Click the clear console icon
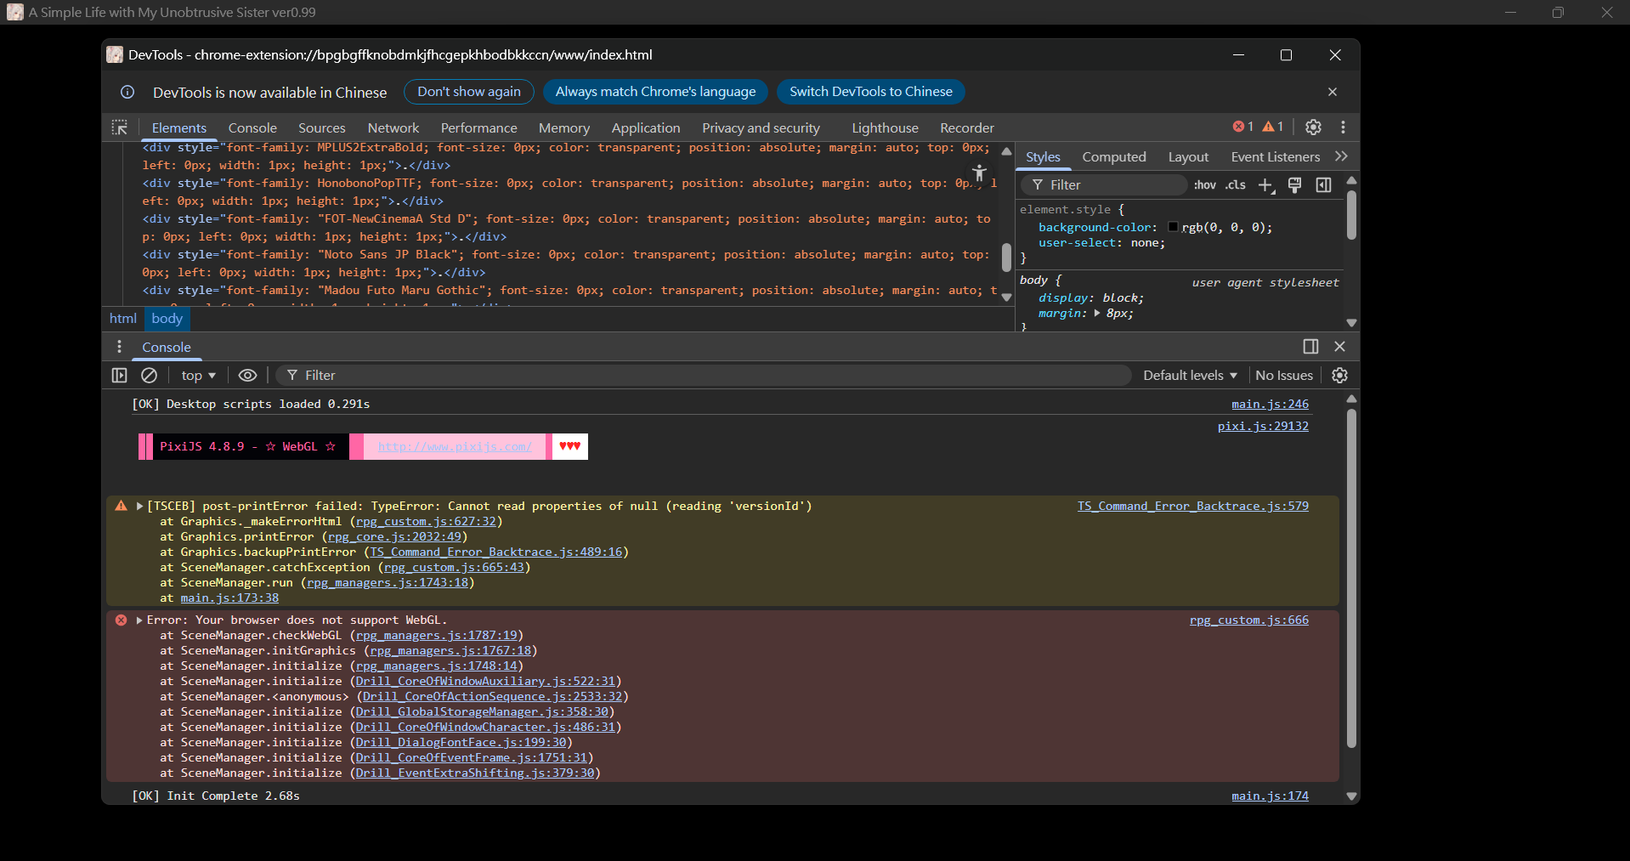The image size is (1630, 861). coord(149,375)
